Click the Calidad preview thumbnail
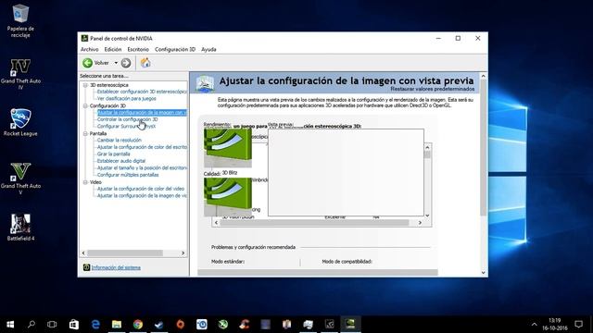The image size is (593, 333). click(x=228, y=197)
